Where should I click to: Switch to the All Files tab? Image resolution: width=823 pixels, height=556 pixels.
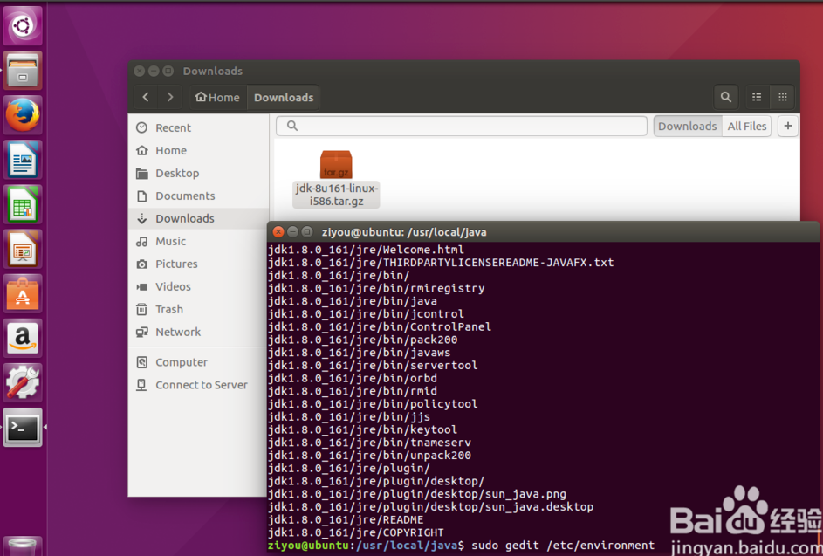(x=747, y=126)
